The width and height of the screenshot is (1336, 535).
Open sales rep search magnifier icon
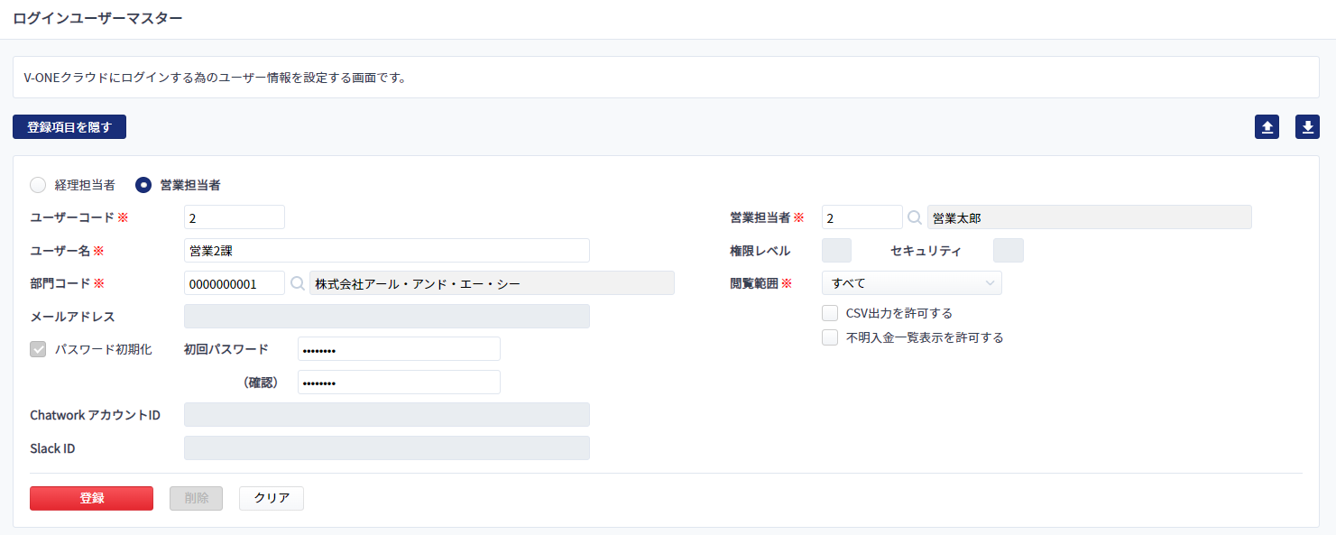click(915, 217)
